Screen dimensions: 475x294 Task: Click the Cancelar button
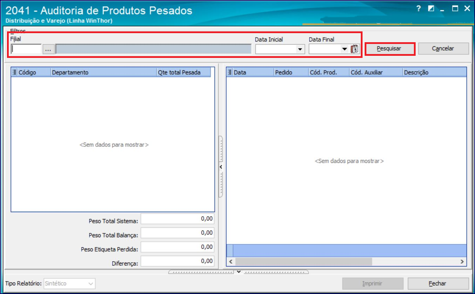(x=443, y=49)
